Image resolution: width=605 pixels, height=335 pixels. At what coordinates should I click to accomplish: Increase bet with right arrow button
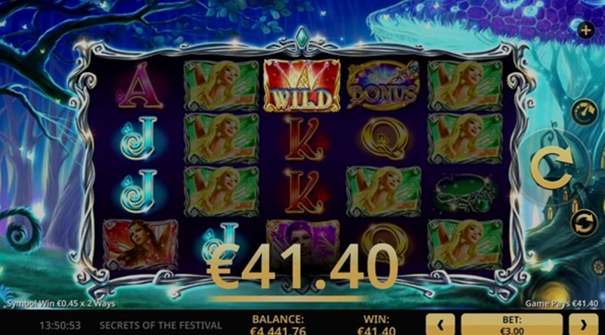(x=583, y=324)
